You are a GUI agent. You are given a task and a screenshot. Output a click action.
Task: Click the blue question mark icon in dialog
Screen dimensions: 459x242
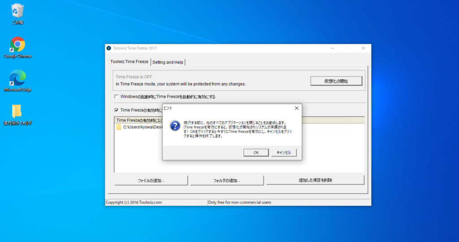pyautogui.click(x=175, y=126)
